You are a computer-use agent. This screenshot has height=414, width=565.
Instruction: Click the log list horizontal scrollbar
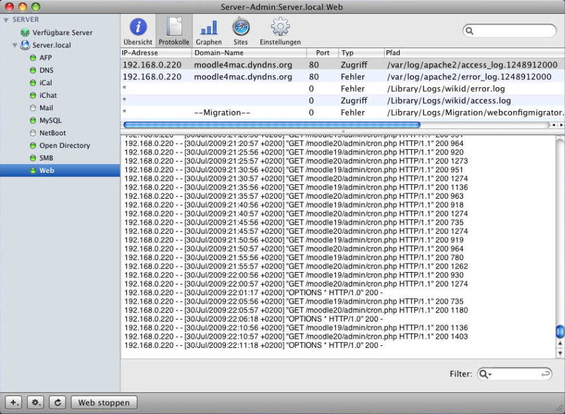point(271,124)
